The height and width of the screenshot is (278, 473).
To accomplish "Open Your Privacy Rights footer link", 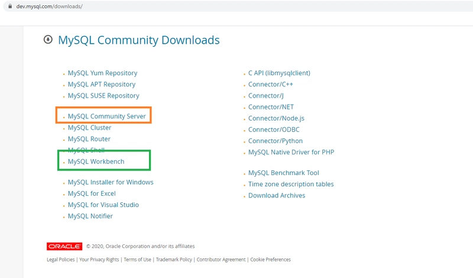I will pyautogui.click(x=99, y=260).
